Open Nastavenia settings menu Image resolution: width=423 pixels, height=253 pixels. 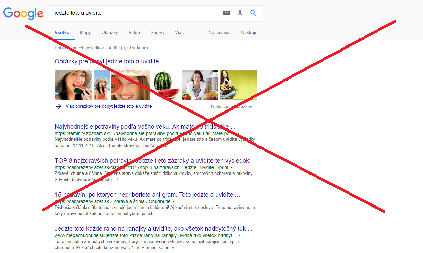click(x=220, y=33)
